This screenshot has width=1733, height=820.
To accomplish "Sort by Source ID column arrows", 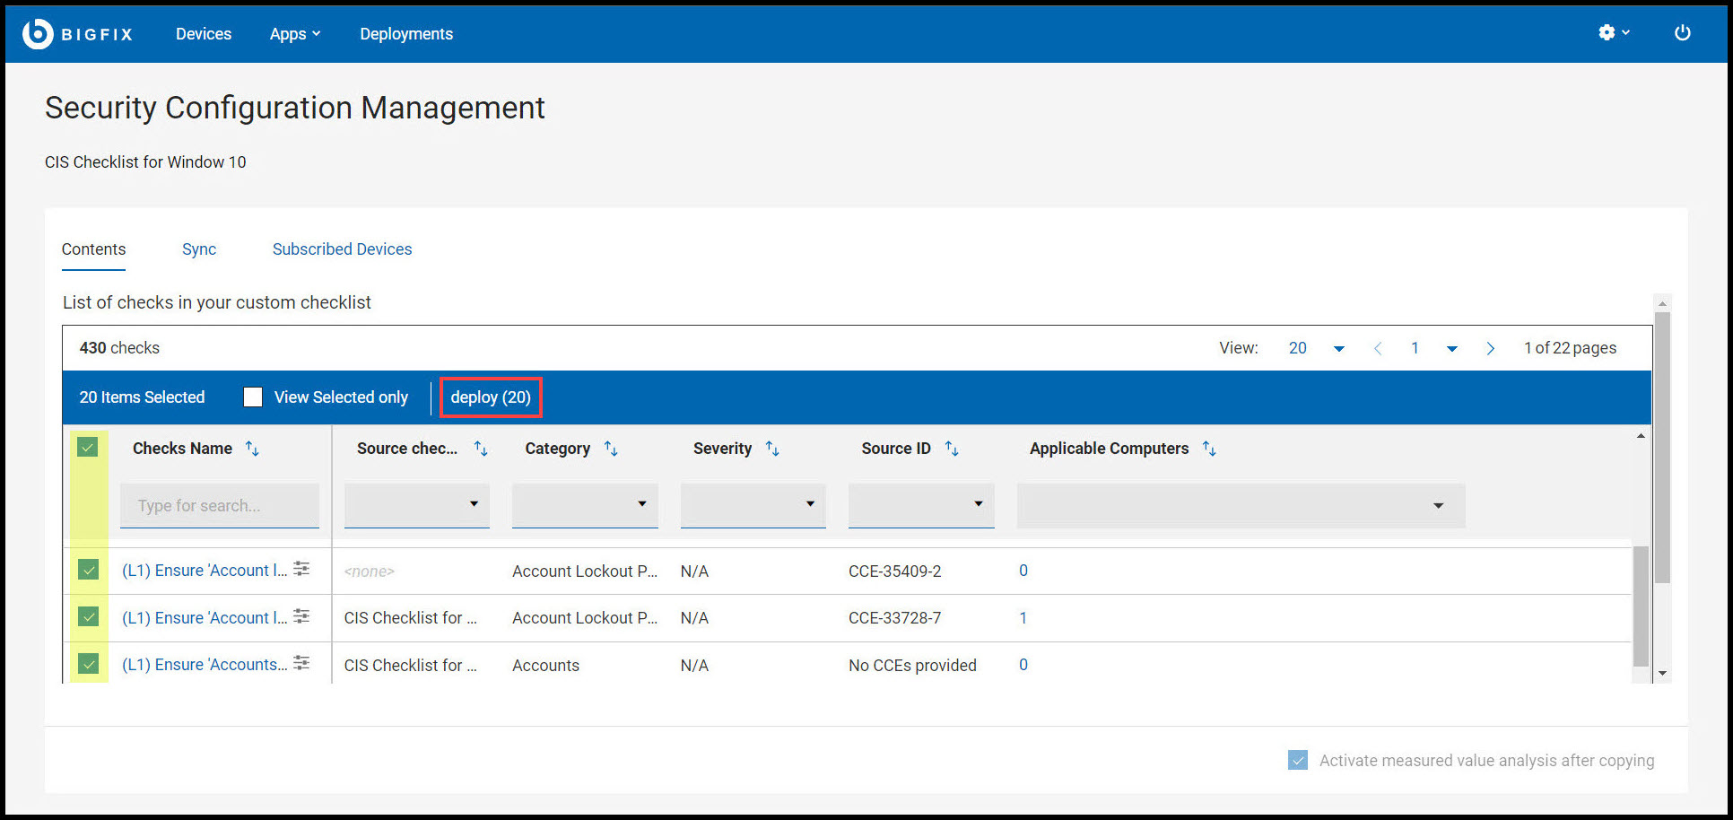I will tap(952, 449).
